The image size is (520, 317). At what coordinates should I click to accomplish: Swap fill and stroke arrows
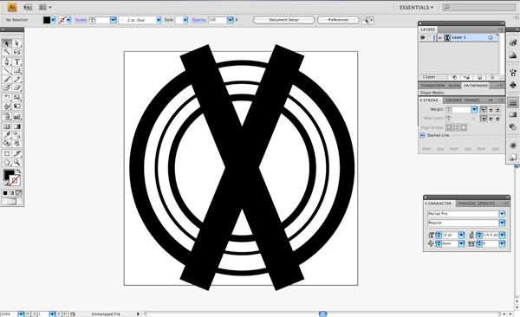[x=18, y=171]
